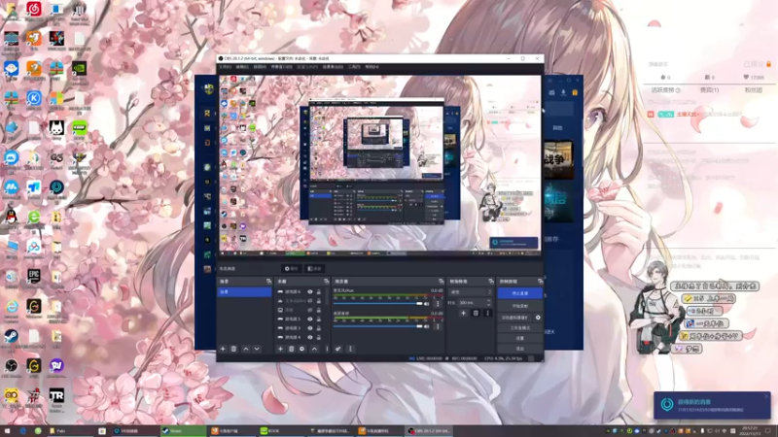Screen dimensions: 778x437
Task: Open advanced audio settings gears in mixer
Action: click(337, 349)
